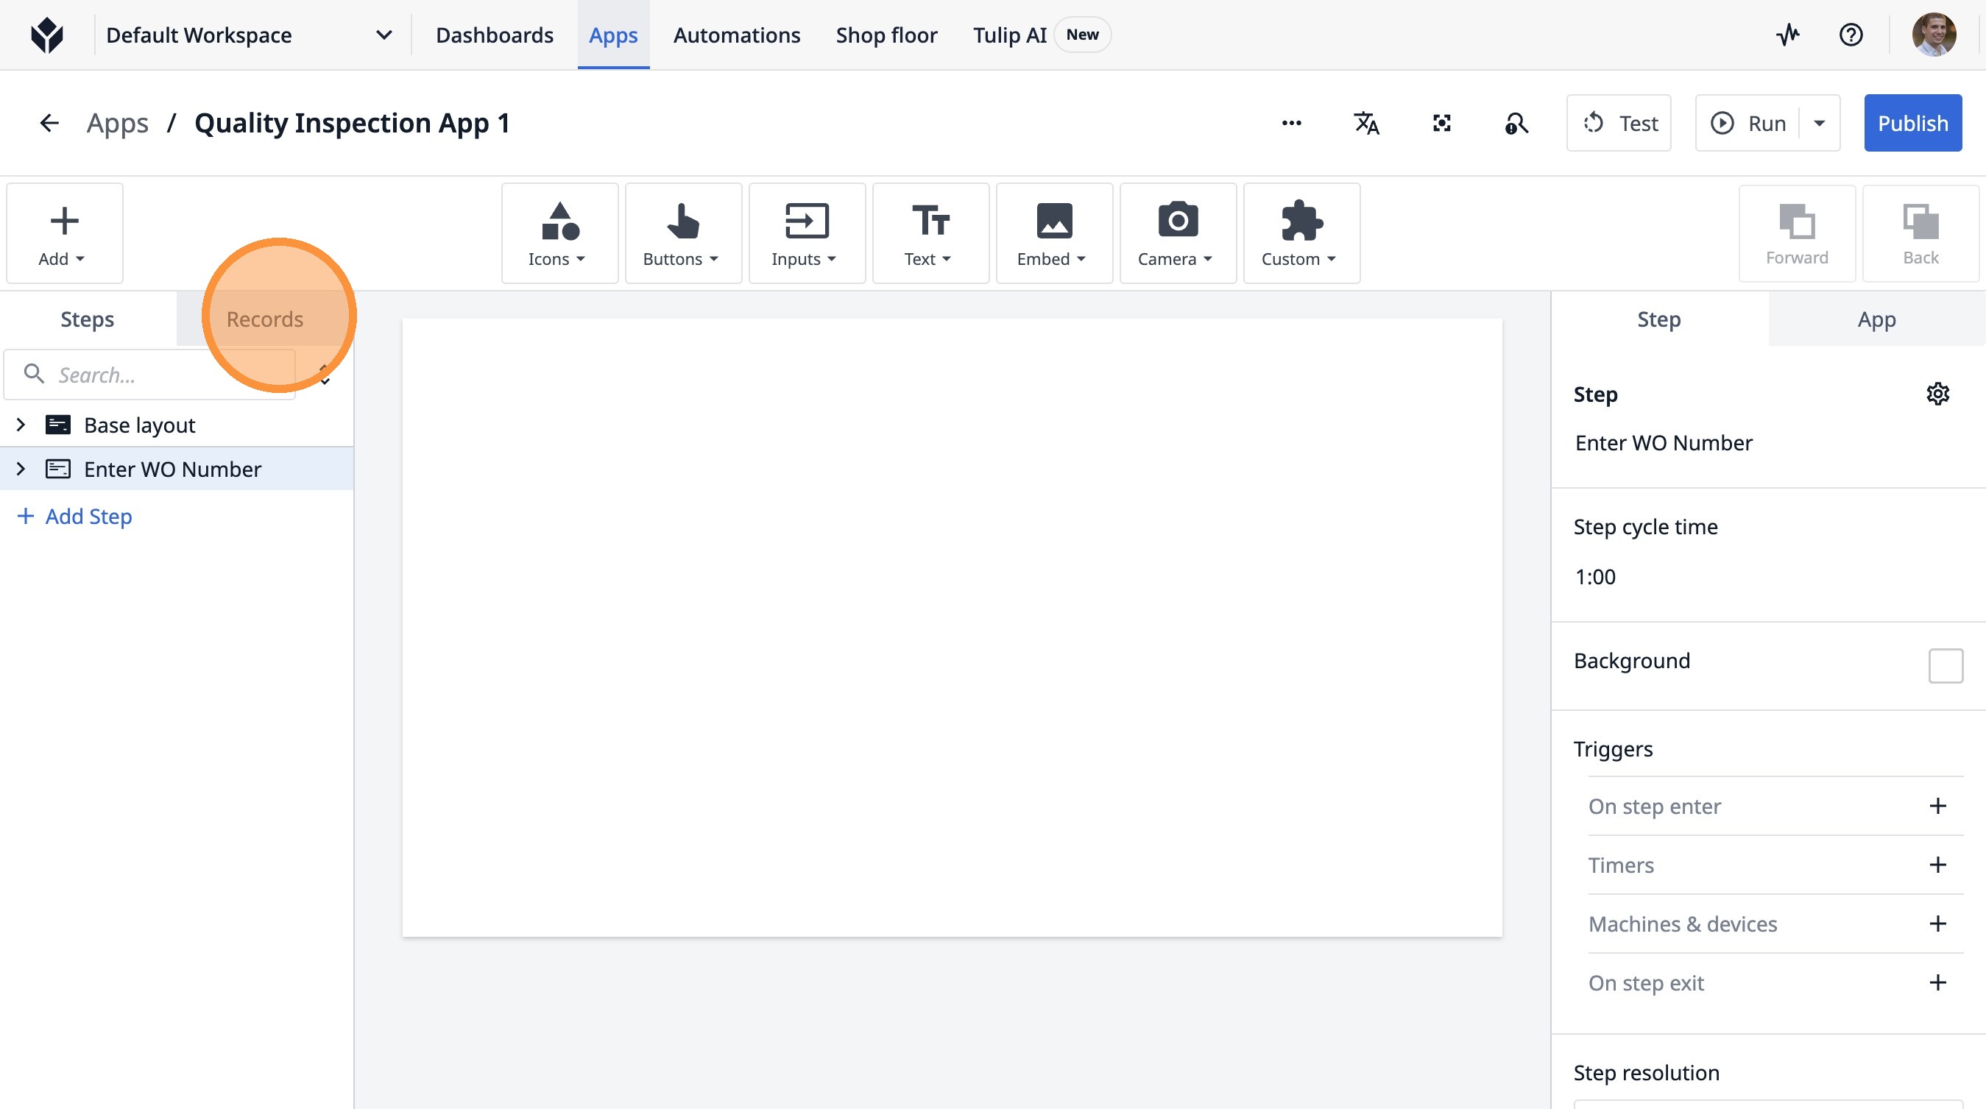Click the focus frame icon
The height and width of the screenshot is (1109, 1986).
coord(1442,124)
